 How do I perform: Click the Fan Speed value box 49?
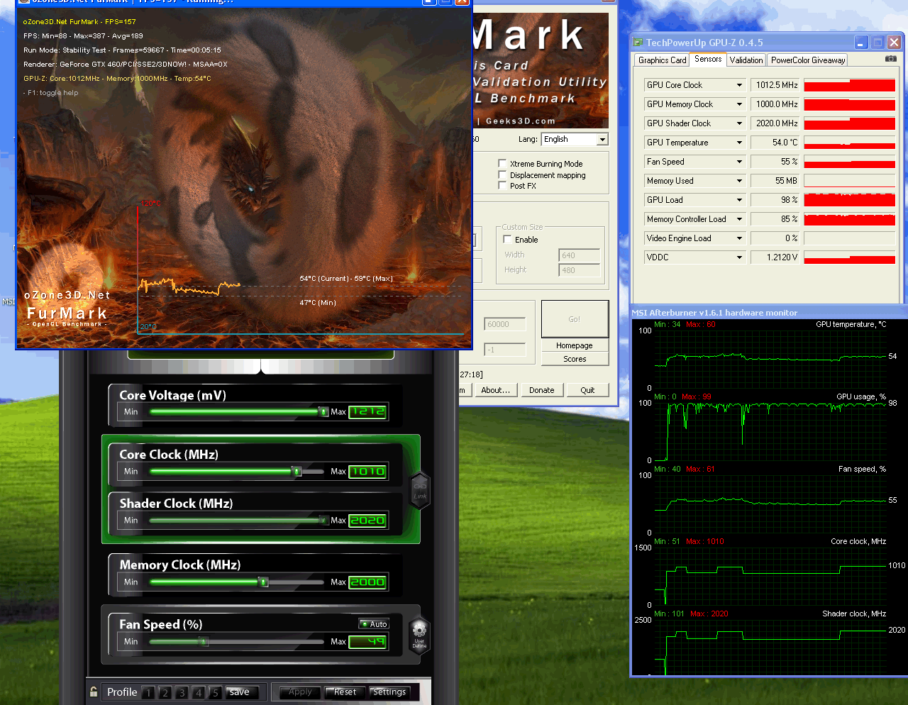(x=367, y=641)
